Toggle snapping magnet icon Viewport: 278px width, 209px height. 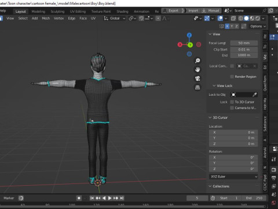coord(141,19)
